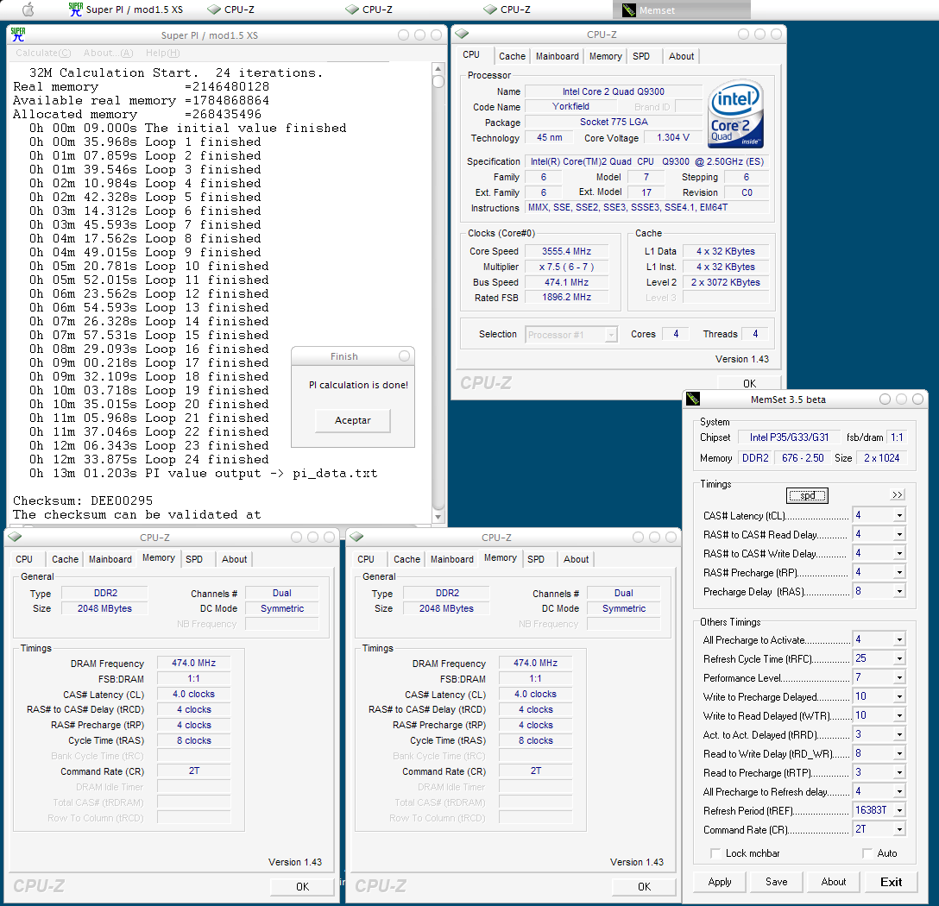The image size is (939, 906).
Task: Open the Calculate menu in Super PI
Action: 43,53
